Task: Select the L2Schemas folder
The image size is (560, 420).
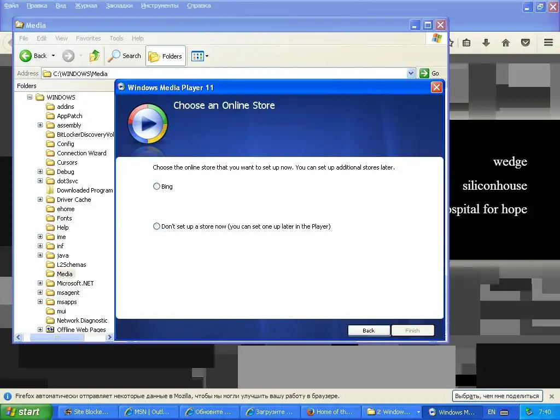Action: pyautogui.click(x=72, y=265)
